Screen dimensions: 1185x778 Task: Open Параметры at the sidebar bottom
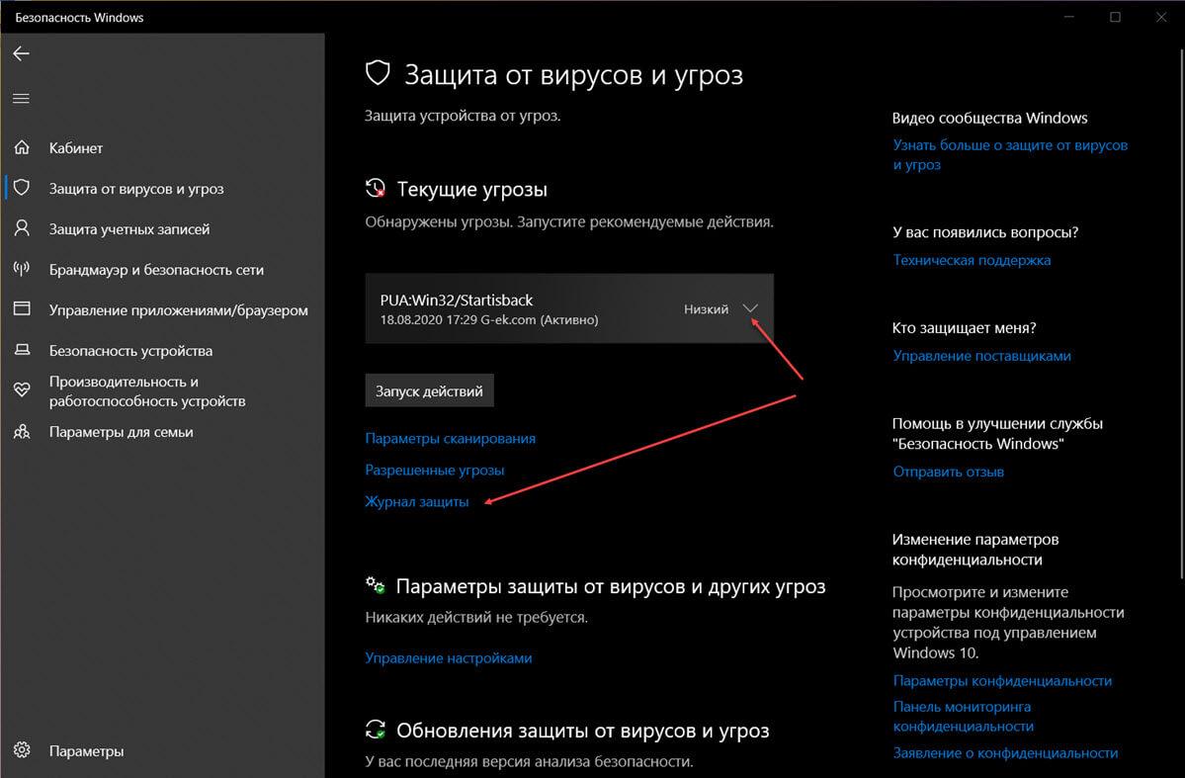[86, 750]
